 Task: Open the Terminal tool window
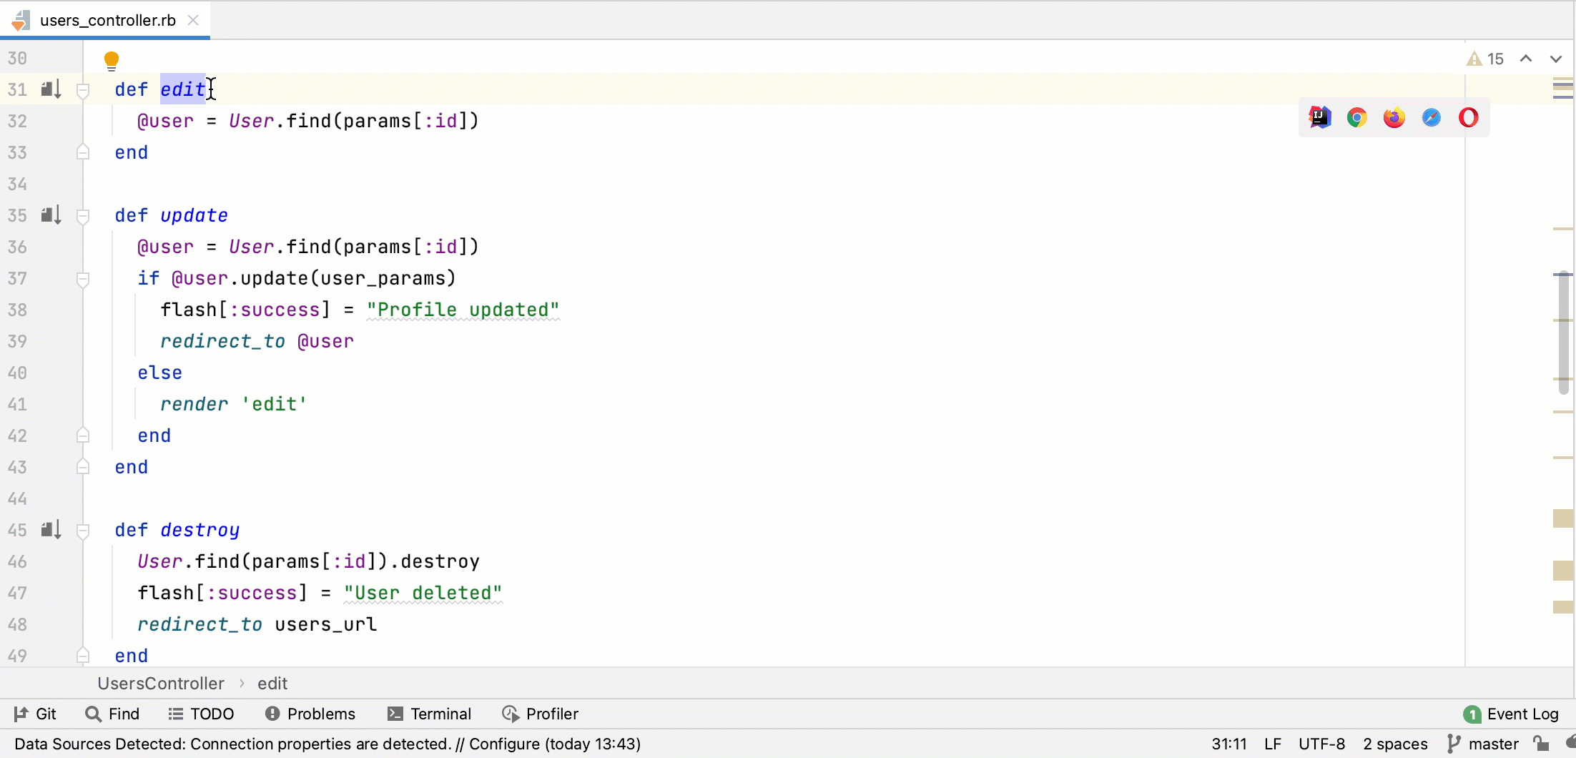pos(430,714)
